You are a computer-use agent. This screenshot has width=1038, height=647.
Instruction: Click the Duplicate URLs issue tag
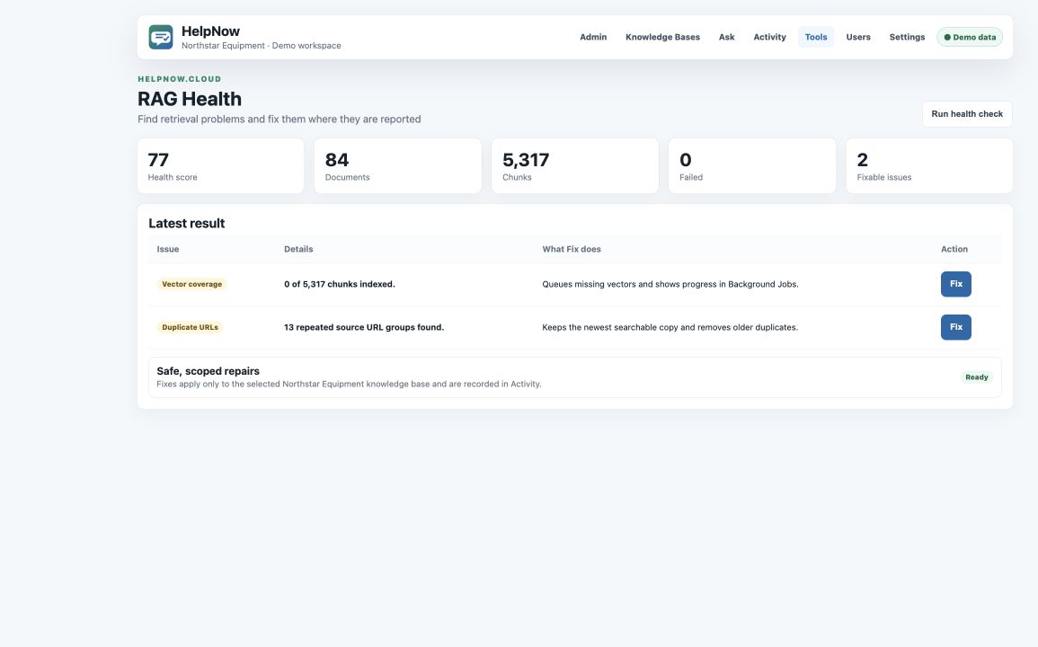[x=190, y=327]
